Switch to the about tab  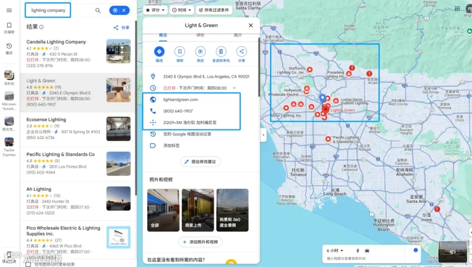click(x=238, y=35)
